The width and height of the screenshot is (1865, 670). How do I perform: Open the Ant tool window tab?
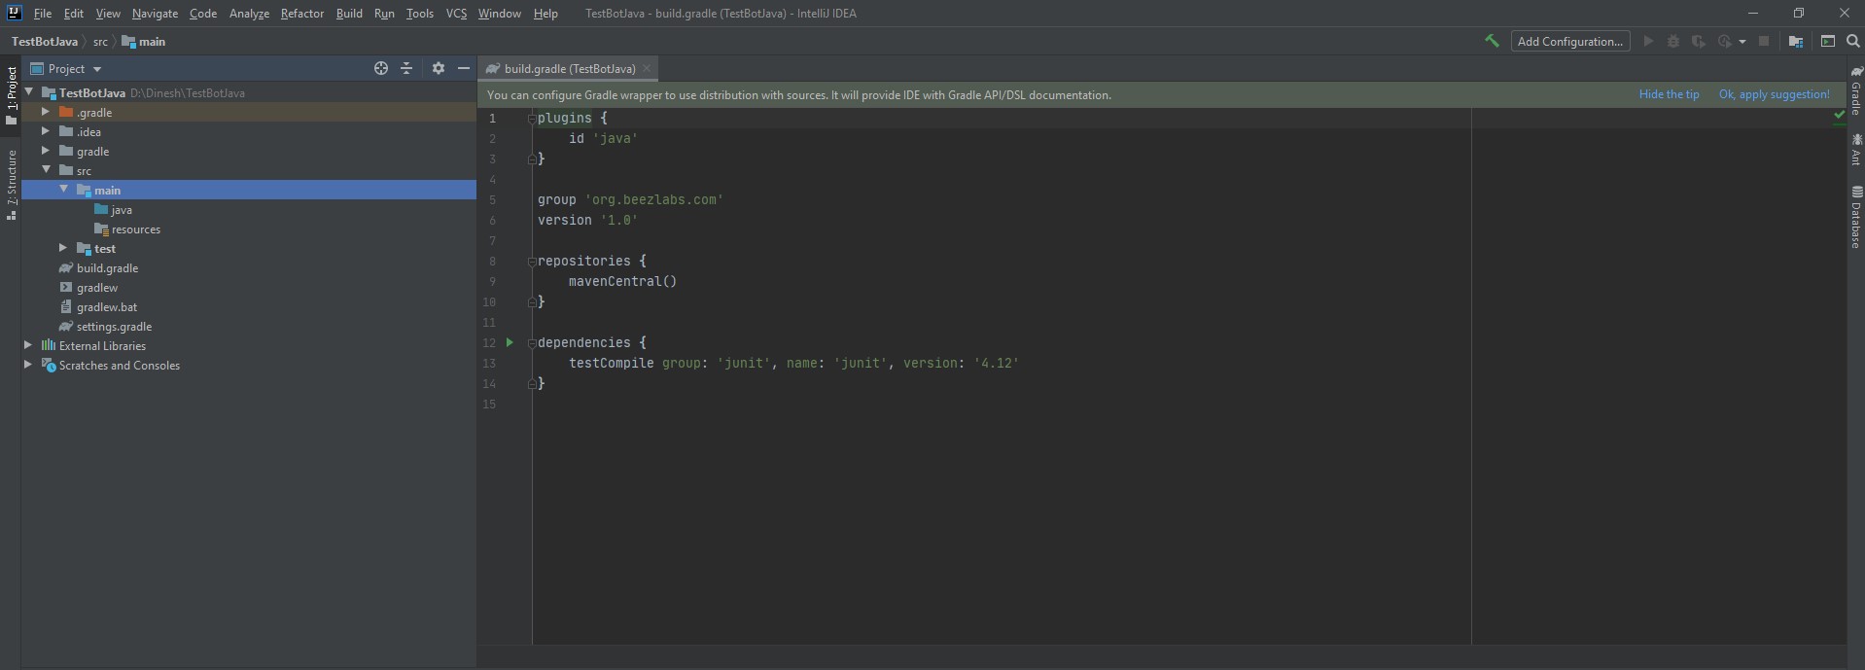(x=1855, y=149)
